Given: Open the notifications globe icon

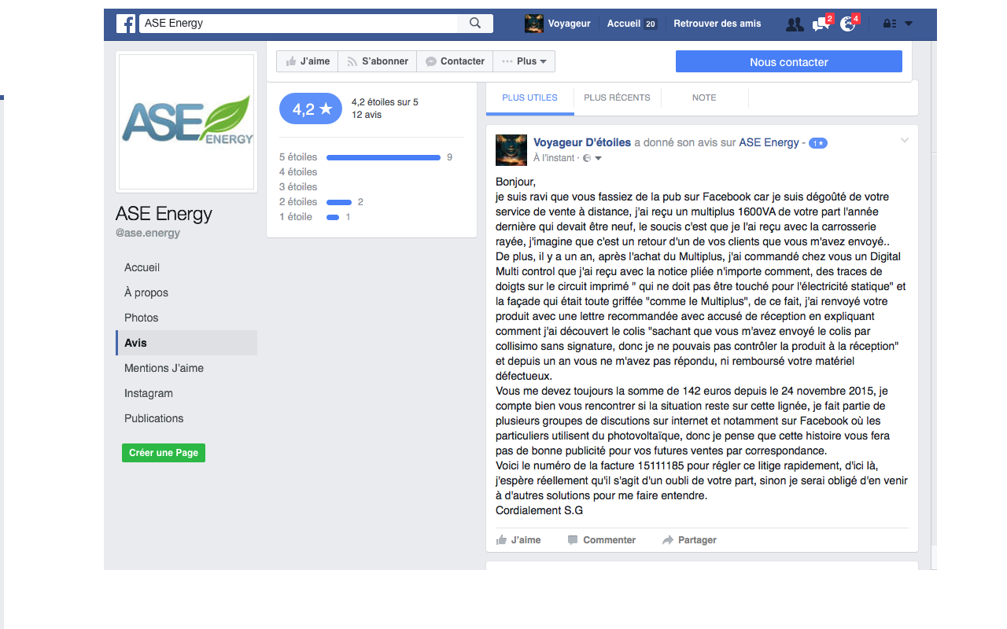Looking at the screenshot, I should pos(847,24).
